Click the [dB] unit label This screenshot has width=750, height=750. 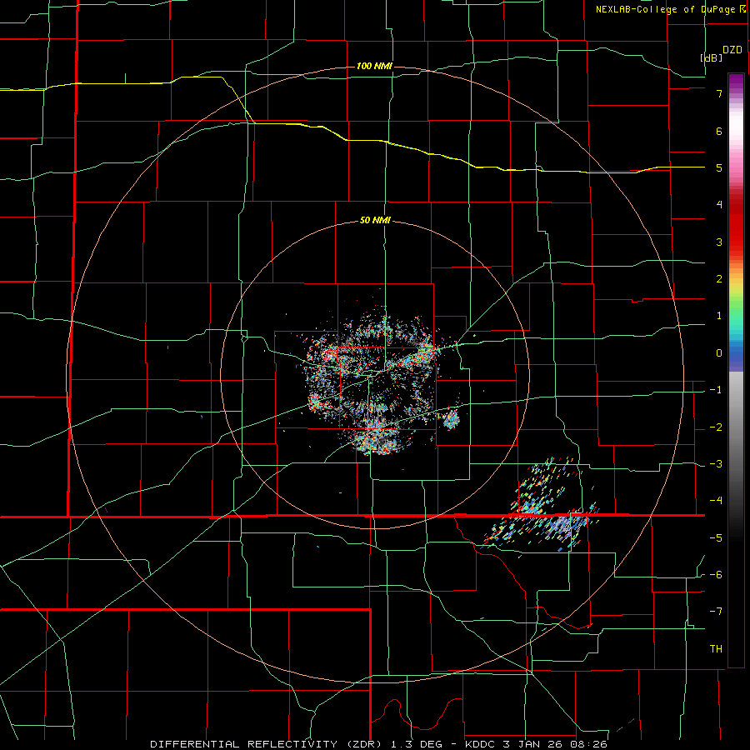click(711, 57)
